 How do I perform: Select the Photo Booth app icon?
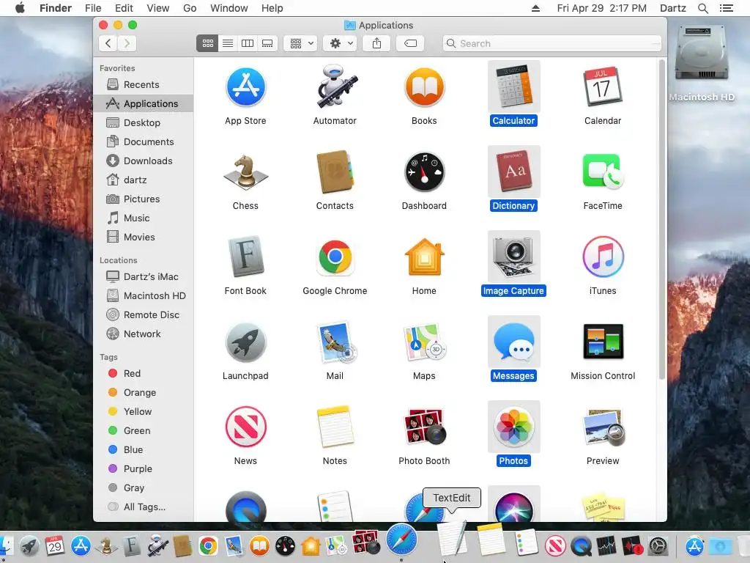point(424,427)
